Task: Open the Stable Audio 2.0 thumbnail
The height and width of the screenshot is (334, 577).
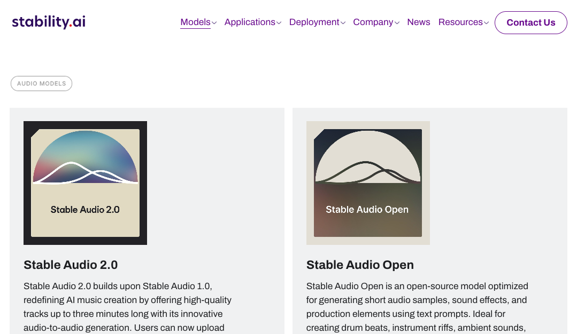Action: pos(86,183)
